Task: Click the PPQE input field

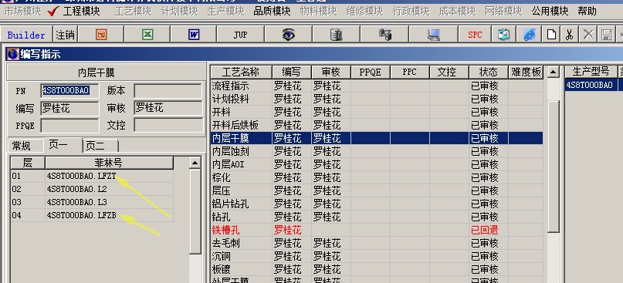Action: [69, 126]
